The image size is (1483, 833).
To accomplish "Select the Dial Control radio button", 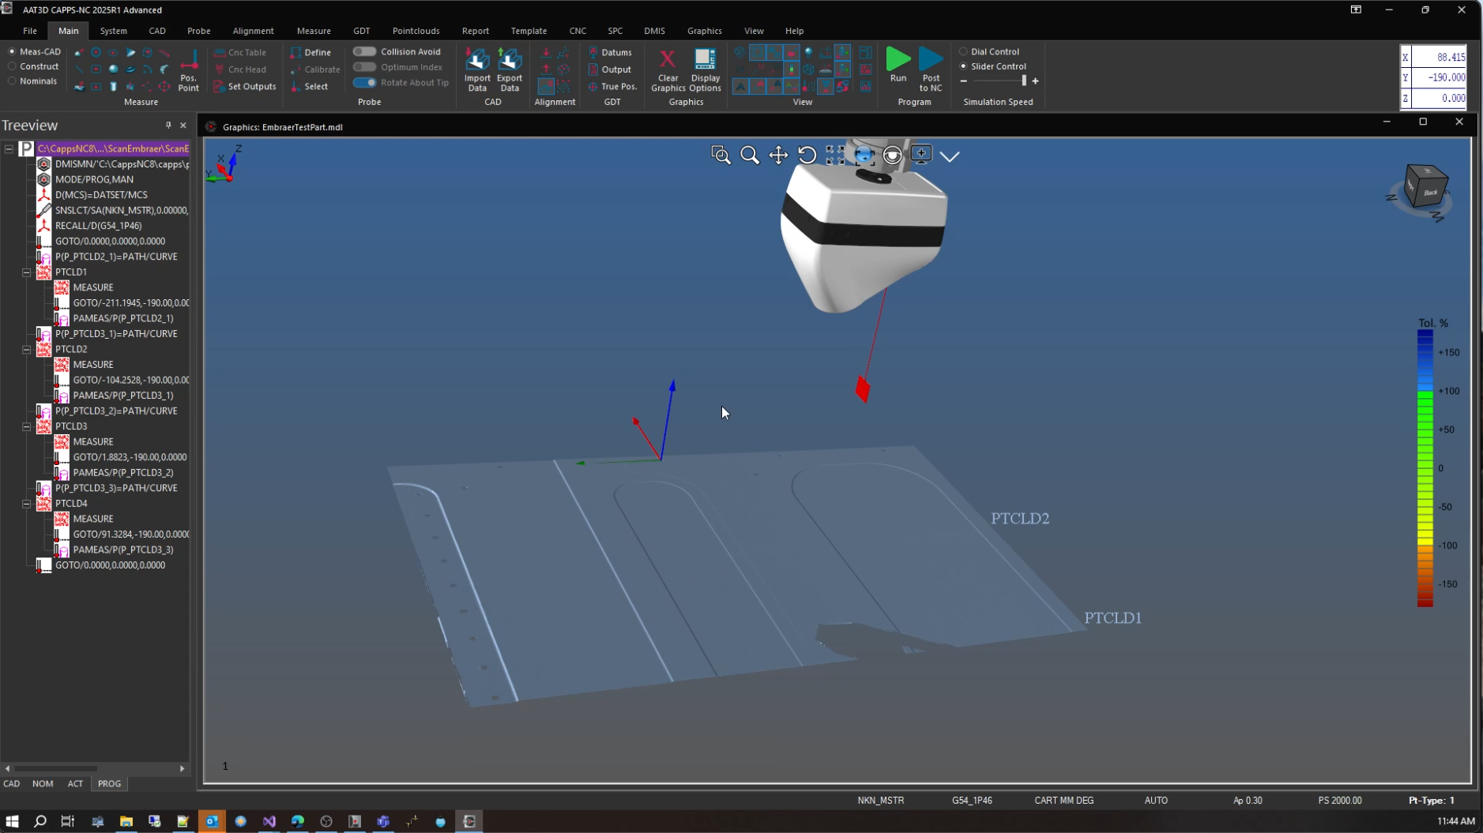I will point(963,51).
